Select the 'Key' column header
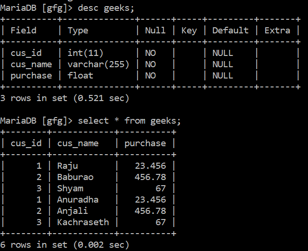 tap(189, 31)
